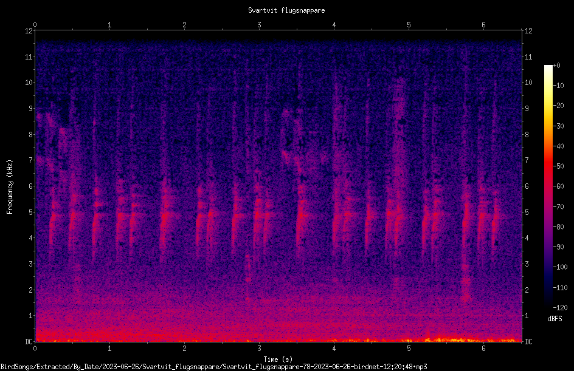Click the title 'Svartvit flugsnappare'
This screenshot has width=574, height=371.
[x=286, y=10]
